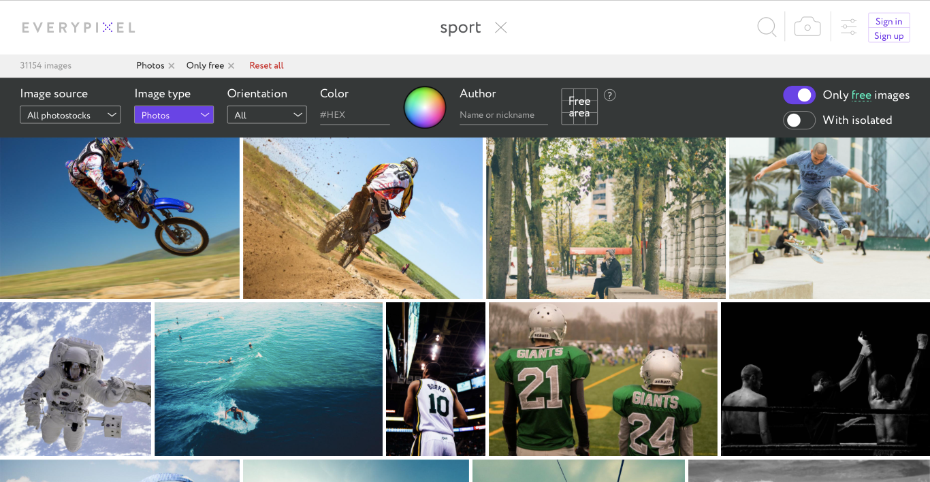Clear the sport search query
930x482 pixels.
point(500,27)
